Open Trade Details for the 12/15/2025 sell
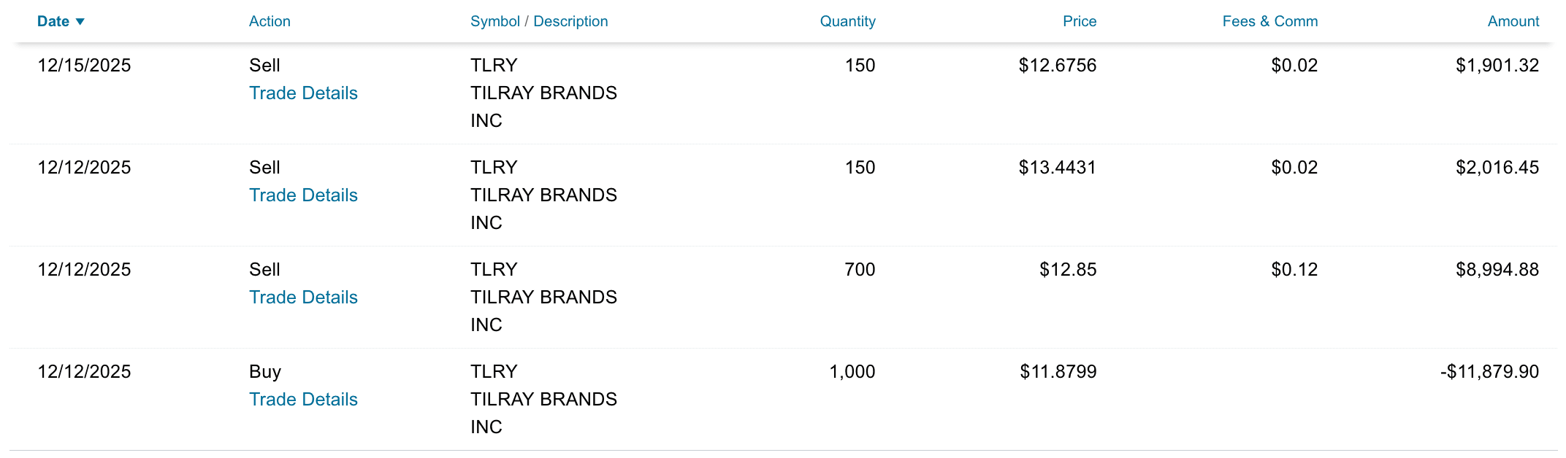Screen dimensions: 1566x458 tap(303, 93)
